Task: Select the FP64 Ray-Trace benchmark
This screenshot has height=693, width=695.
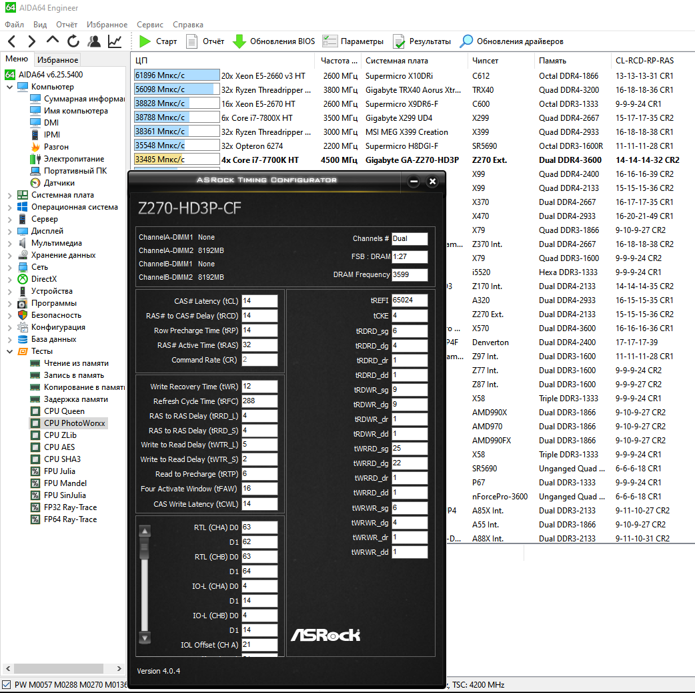Action: [x=63, y=519]
